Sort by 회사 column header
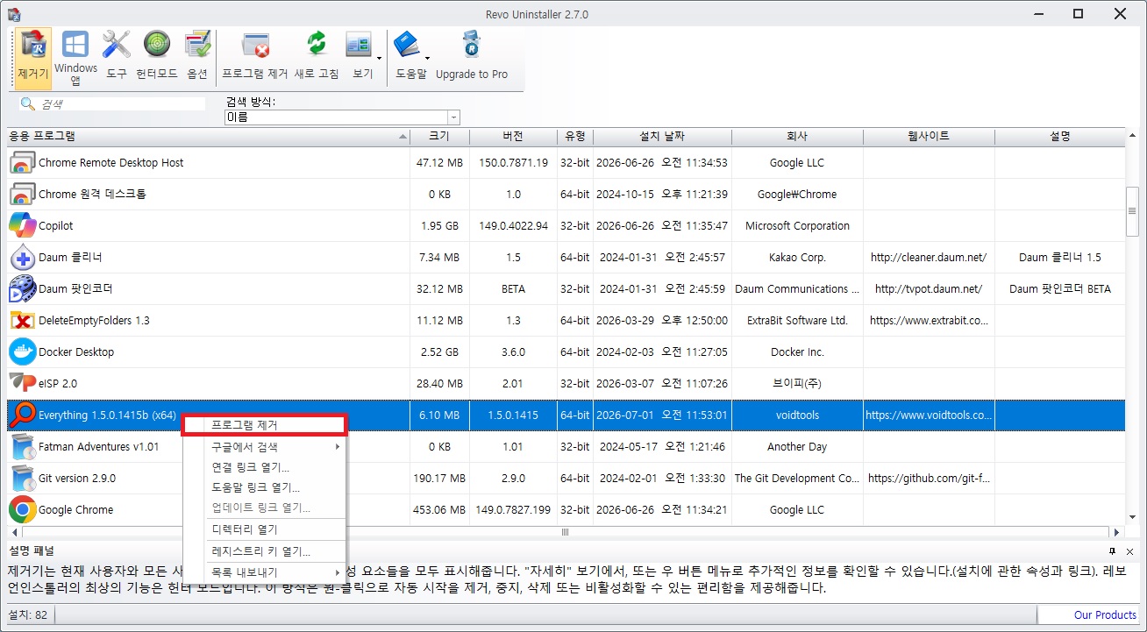The image size is (1147, 632). [797, 137]
